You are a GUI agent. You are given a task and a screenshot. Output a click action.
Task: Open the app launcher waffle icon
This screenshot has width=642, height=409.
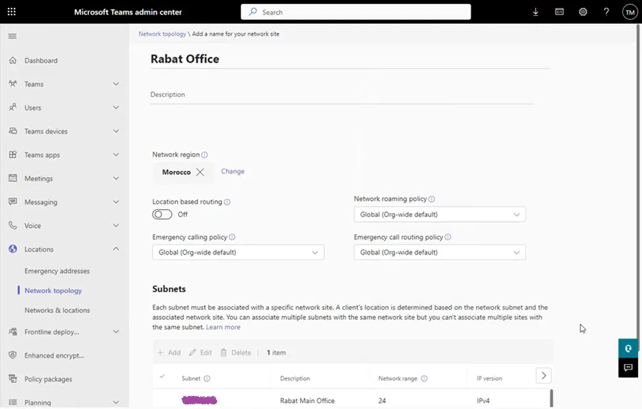click(12, 12)
